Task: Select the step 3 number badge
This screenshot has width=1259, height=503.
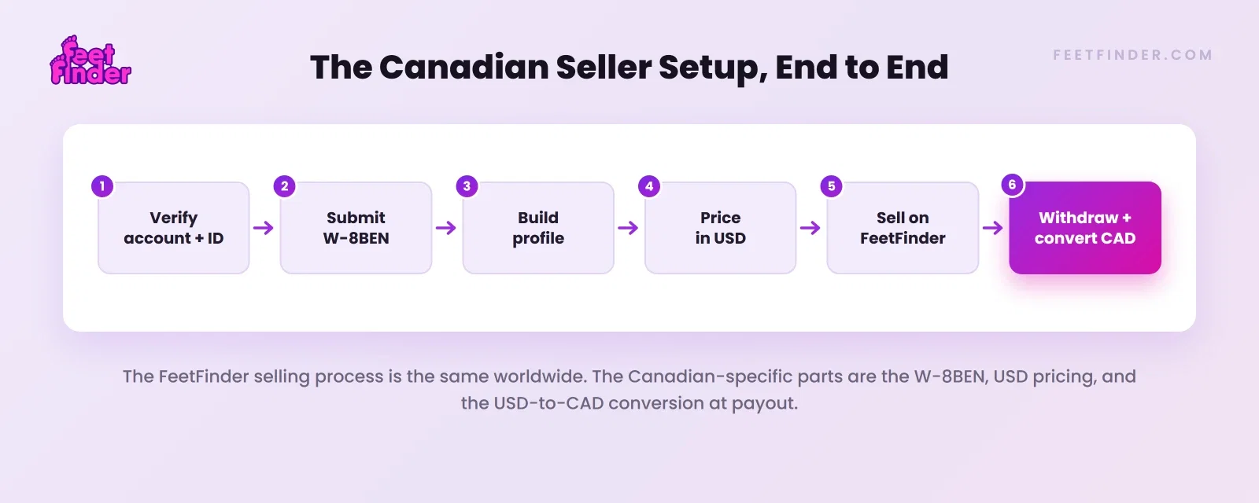Action: (x=467, y=186)
